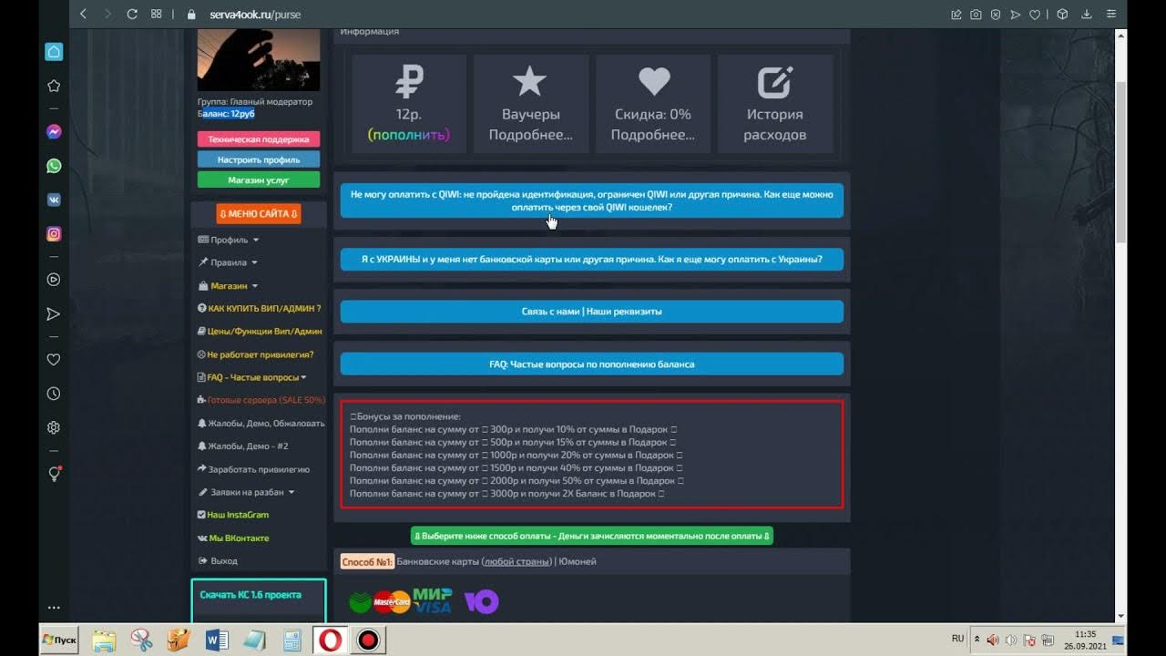This screenshot has width=1166, height=656.
Task: Open Не работает привилегия menu item
Action: click(x=255, y=354)
